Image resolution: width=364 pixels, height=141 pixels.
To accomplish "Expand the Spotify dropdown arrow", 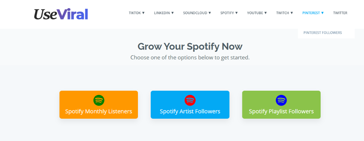I will click(x=236, y=13).
